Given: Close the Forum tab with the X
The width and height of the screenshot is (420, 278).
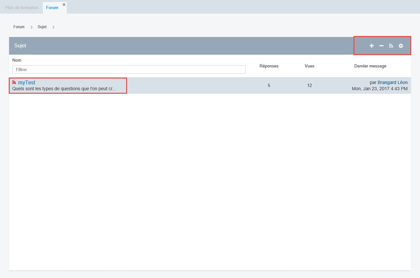Looking at the screenshot, I should point(64,5).
